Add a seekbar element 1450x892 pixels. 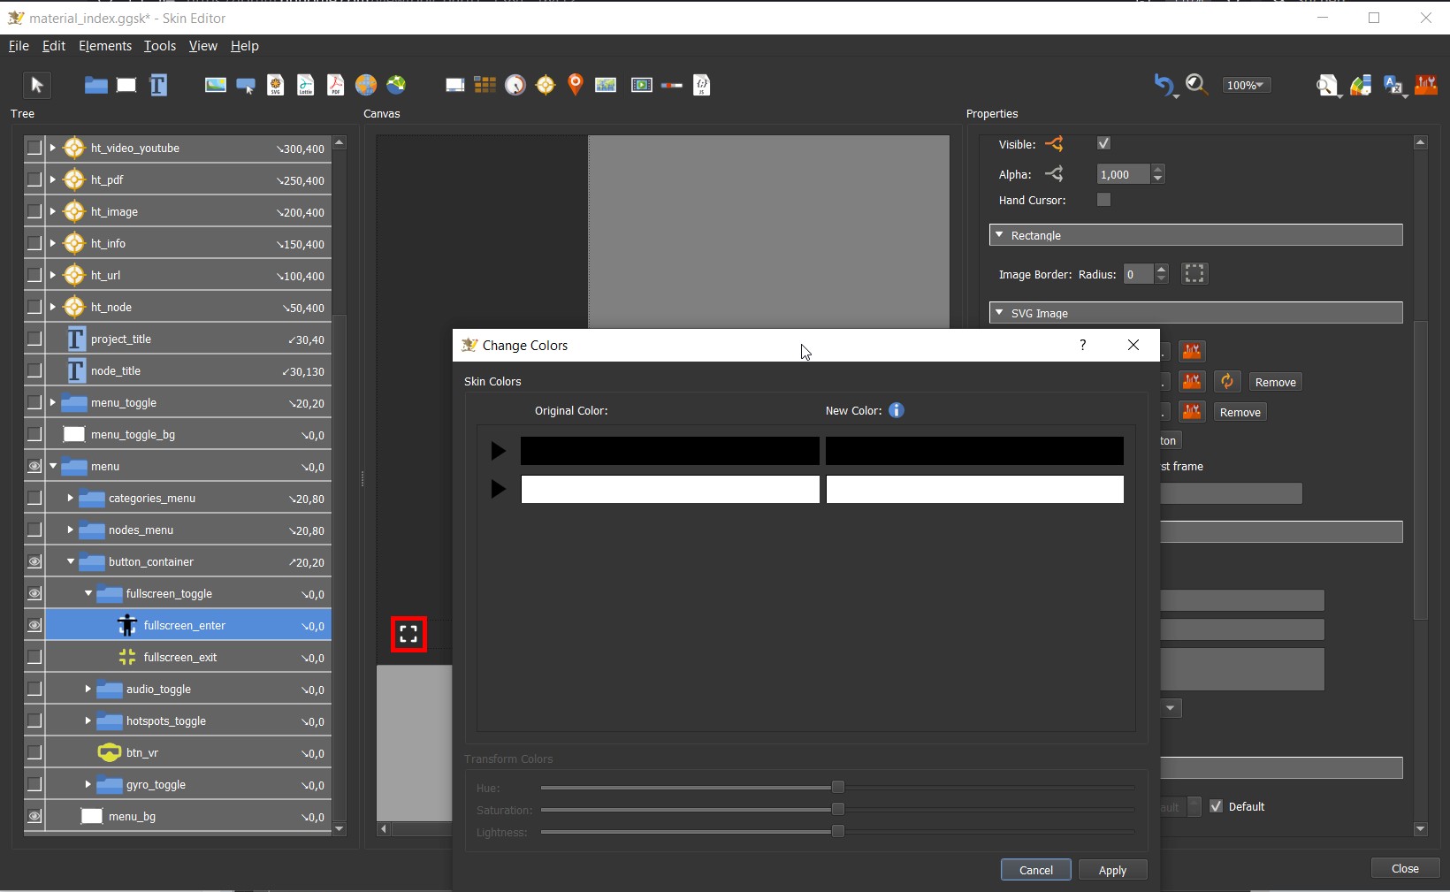[x=672, y=85]
